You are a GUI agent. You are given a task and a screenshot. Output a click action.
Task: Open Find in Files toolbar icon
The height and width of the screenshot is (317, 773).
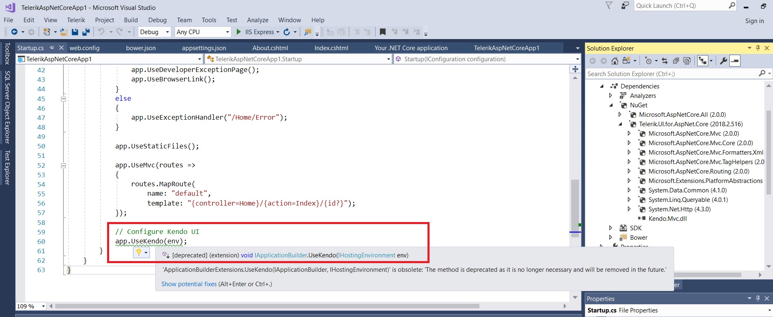308,32
